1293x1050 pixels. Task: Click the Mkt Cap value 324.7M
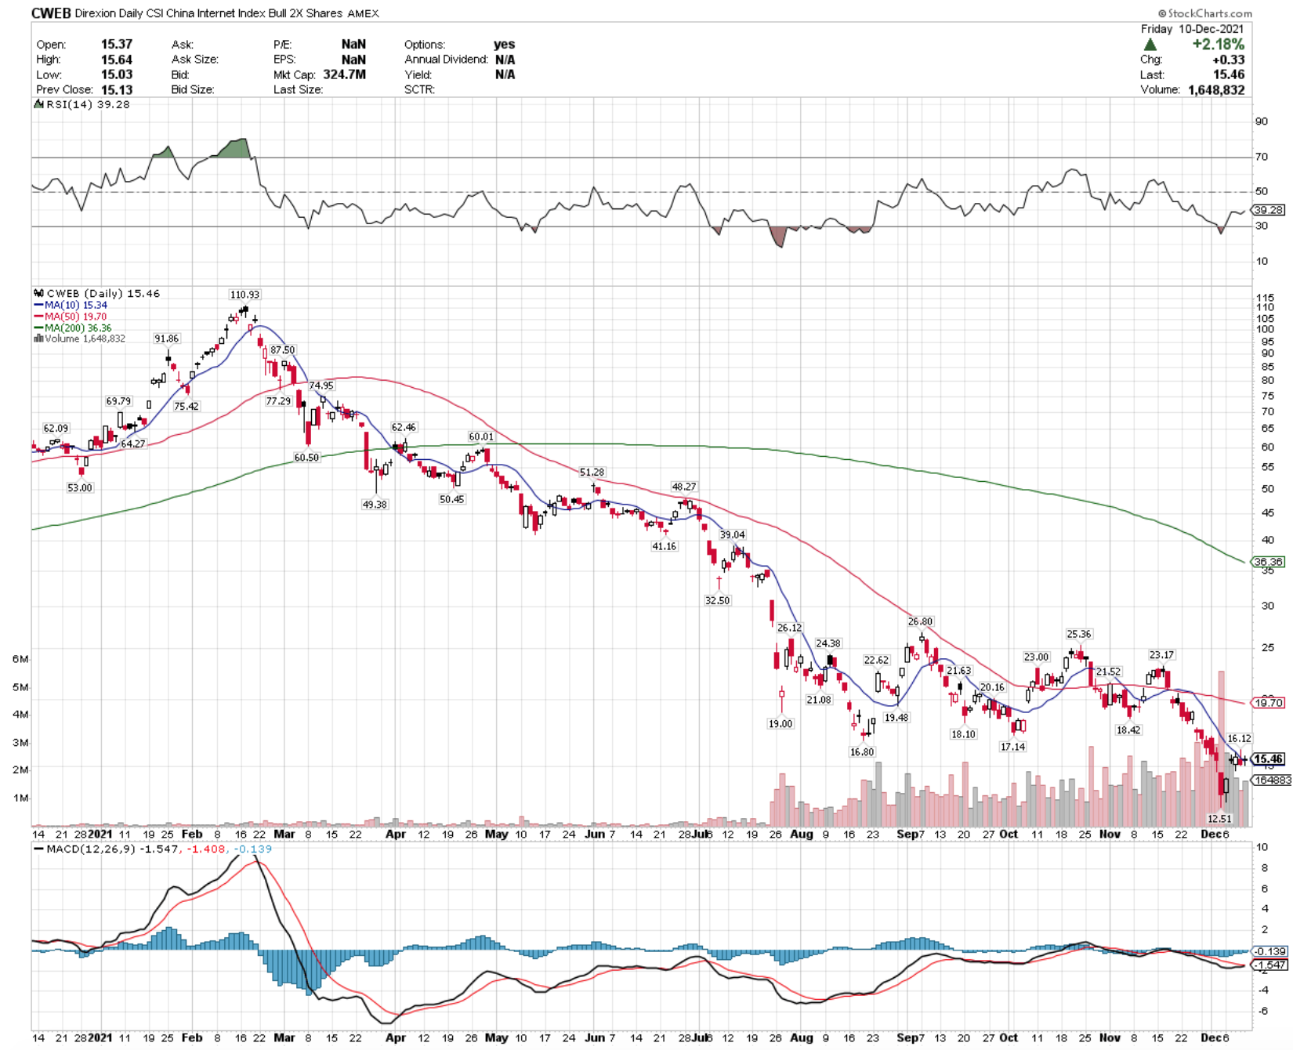click(x=344, y=74)
